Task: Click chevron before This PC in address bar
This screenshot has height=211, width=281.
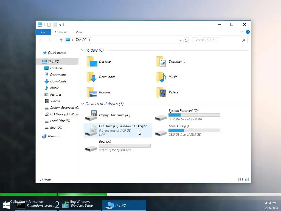Action: tap(72, 40)
